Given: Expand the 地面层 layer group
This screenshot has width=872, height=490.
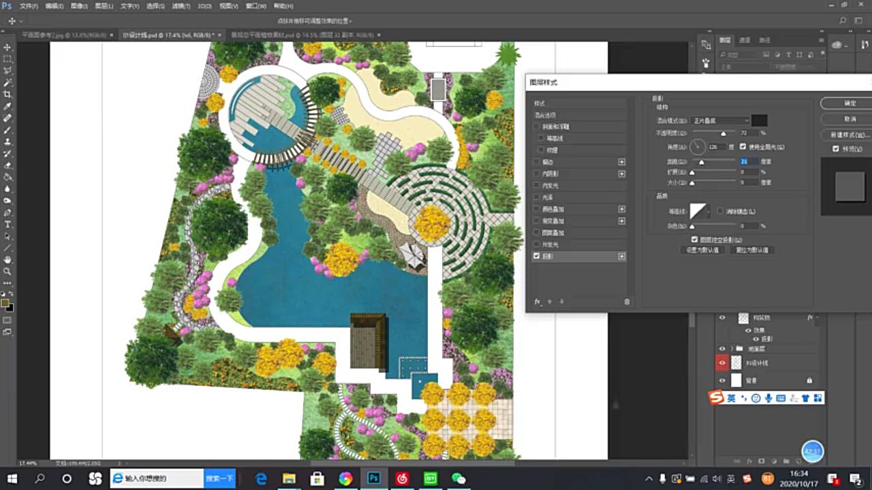Looking at the screenshot, I should click(732, 348).
